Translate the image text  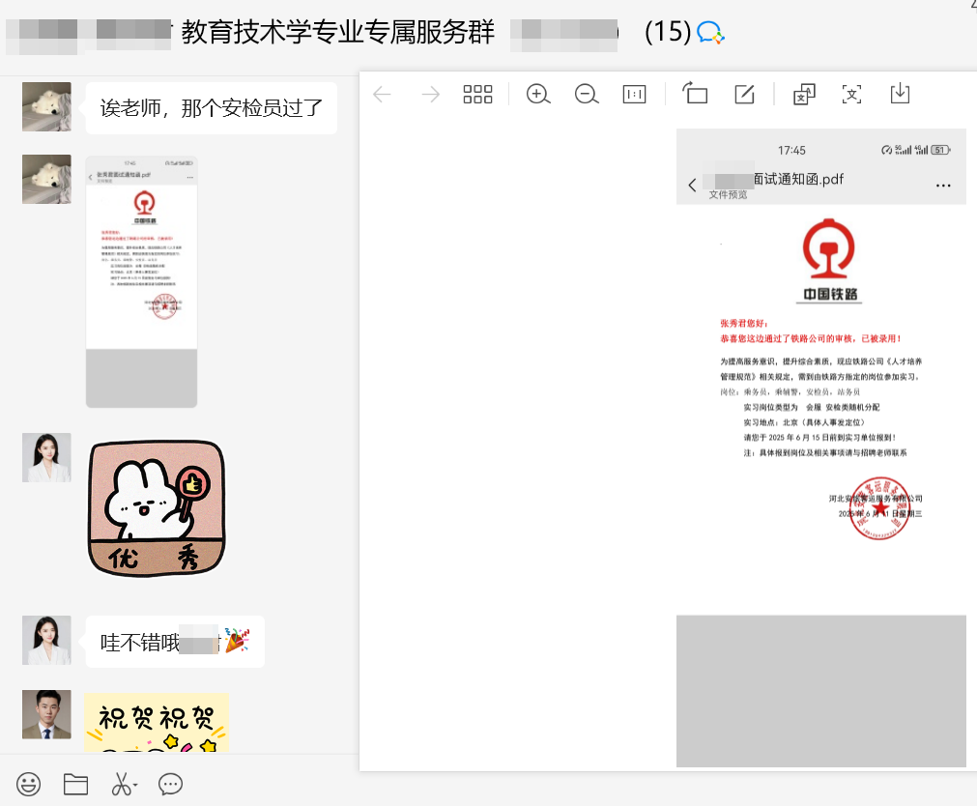tap(804, 94)
